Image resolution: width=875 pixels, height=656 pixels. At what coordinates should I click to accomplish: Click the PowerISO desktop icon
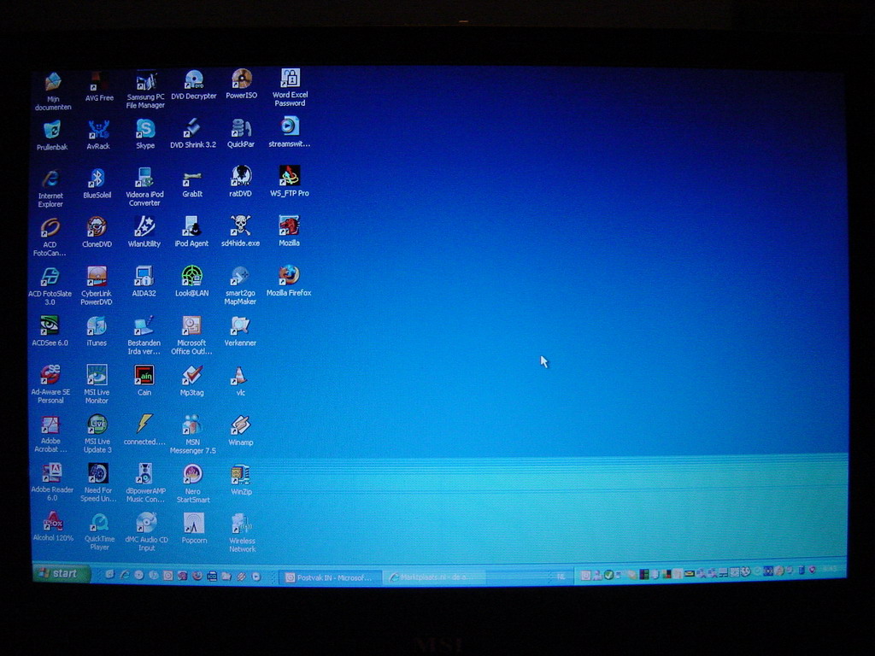[242, 85]
